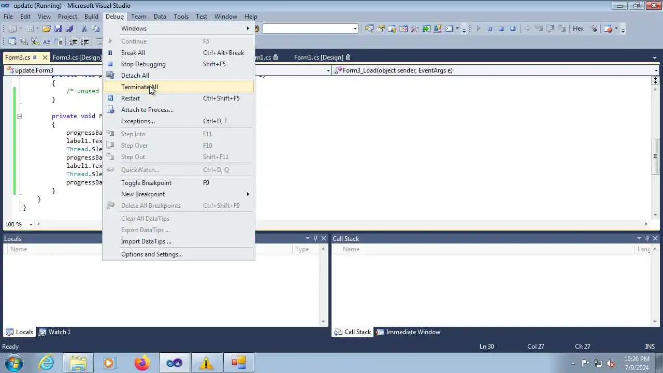Open Firefox from the taskbar
The image size is (663, 373).
142,363
